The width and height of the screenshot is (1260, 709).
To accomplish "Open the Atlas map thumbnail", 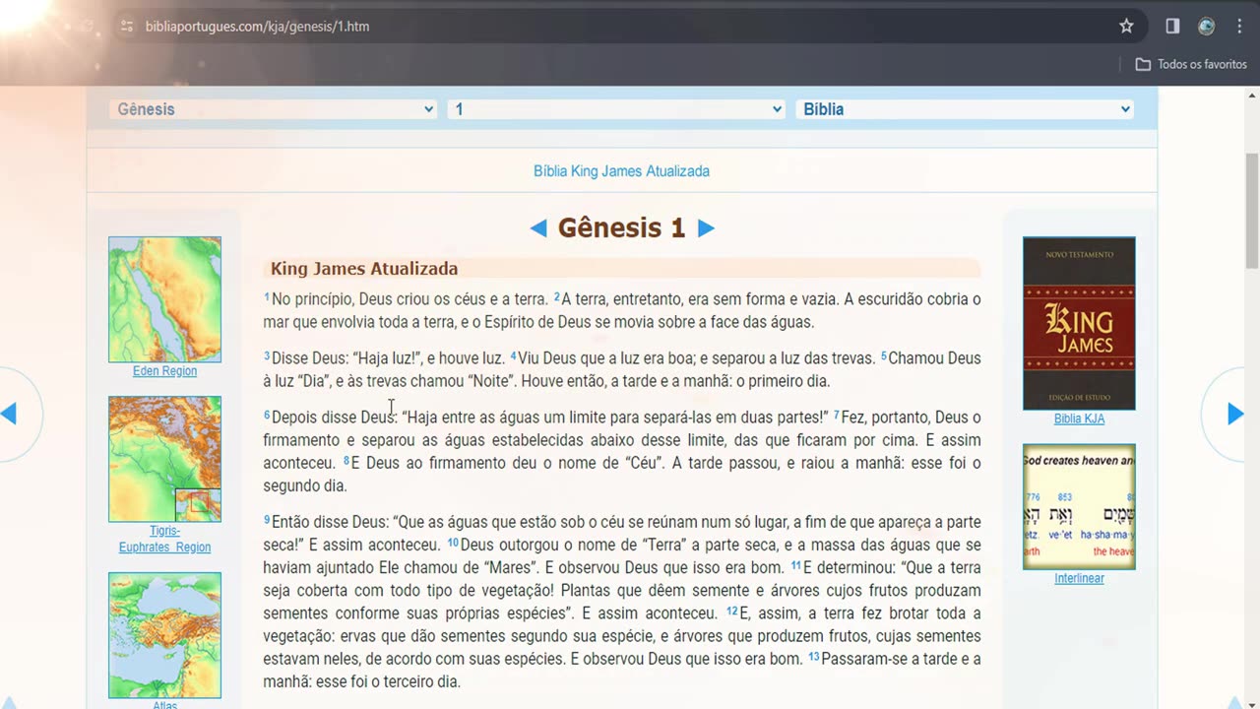I will (x=164, y=635).
